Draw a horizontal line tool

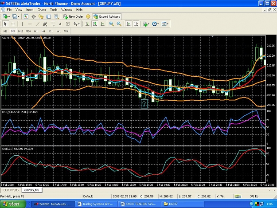click(x=30, y=24)
